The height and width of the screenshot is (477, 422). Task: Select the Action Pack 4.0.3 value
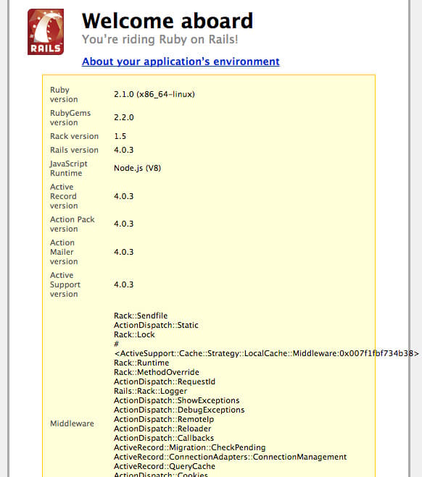124,224
